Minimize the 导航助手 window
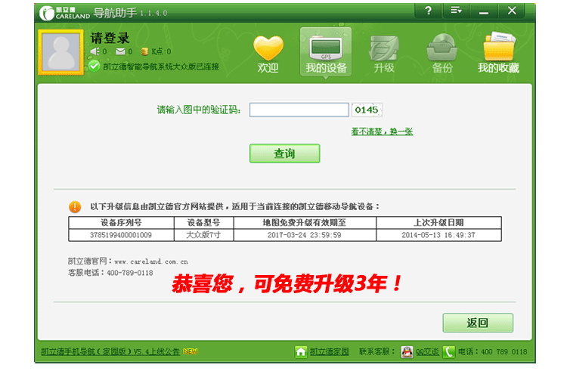The width and height of the screenshot is (567, 371). [x=484, y=11]
